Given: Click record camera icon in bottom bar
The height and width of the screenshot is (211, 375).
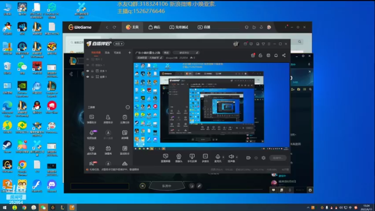Looking at the screenshot, I should (x=248, y=158).
